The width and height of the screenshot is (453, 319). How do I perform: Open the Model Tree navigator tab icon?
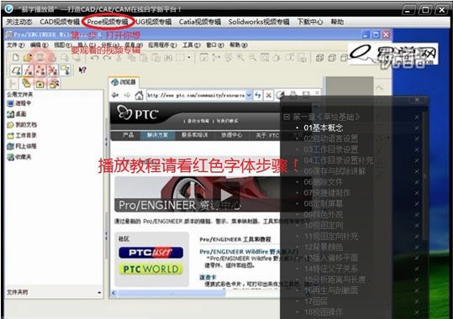tap(12, 83)
